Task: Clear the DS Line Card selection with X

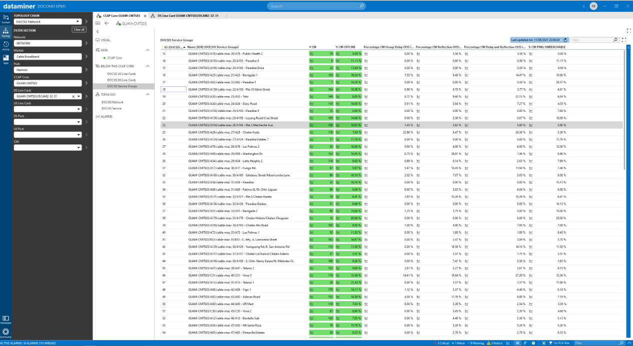Action: 73,96
